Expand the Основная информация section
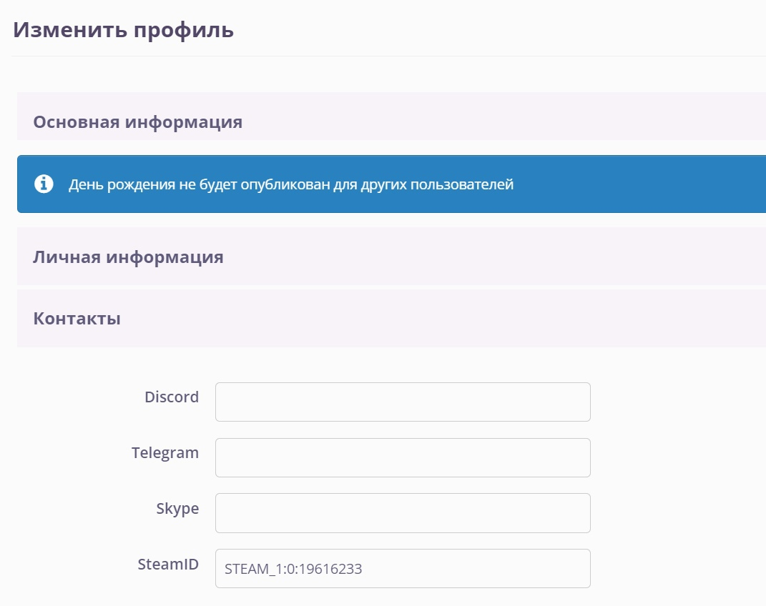This screenshot has height=606, width=766. tap(137, 122)
